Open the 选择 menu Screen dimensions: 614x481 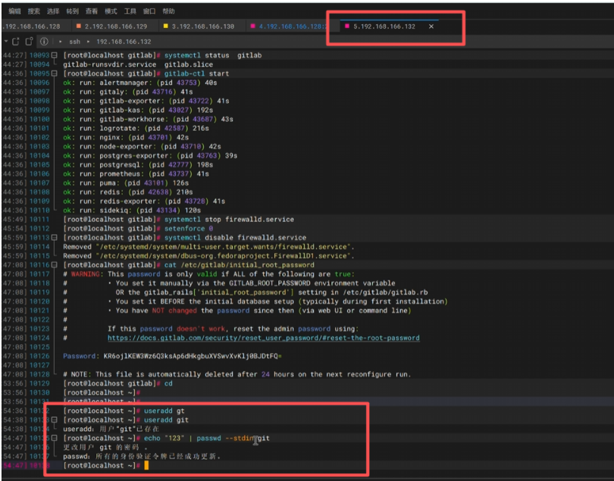53,11
